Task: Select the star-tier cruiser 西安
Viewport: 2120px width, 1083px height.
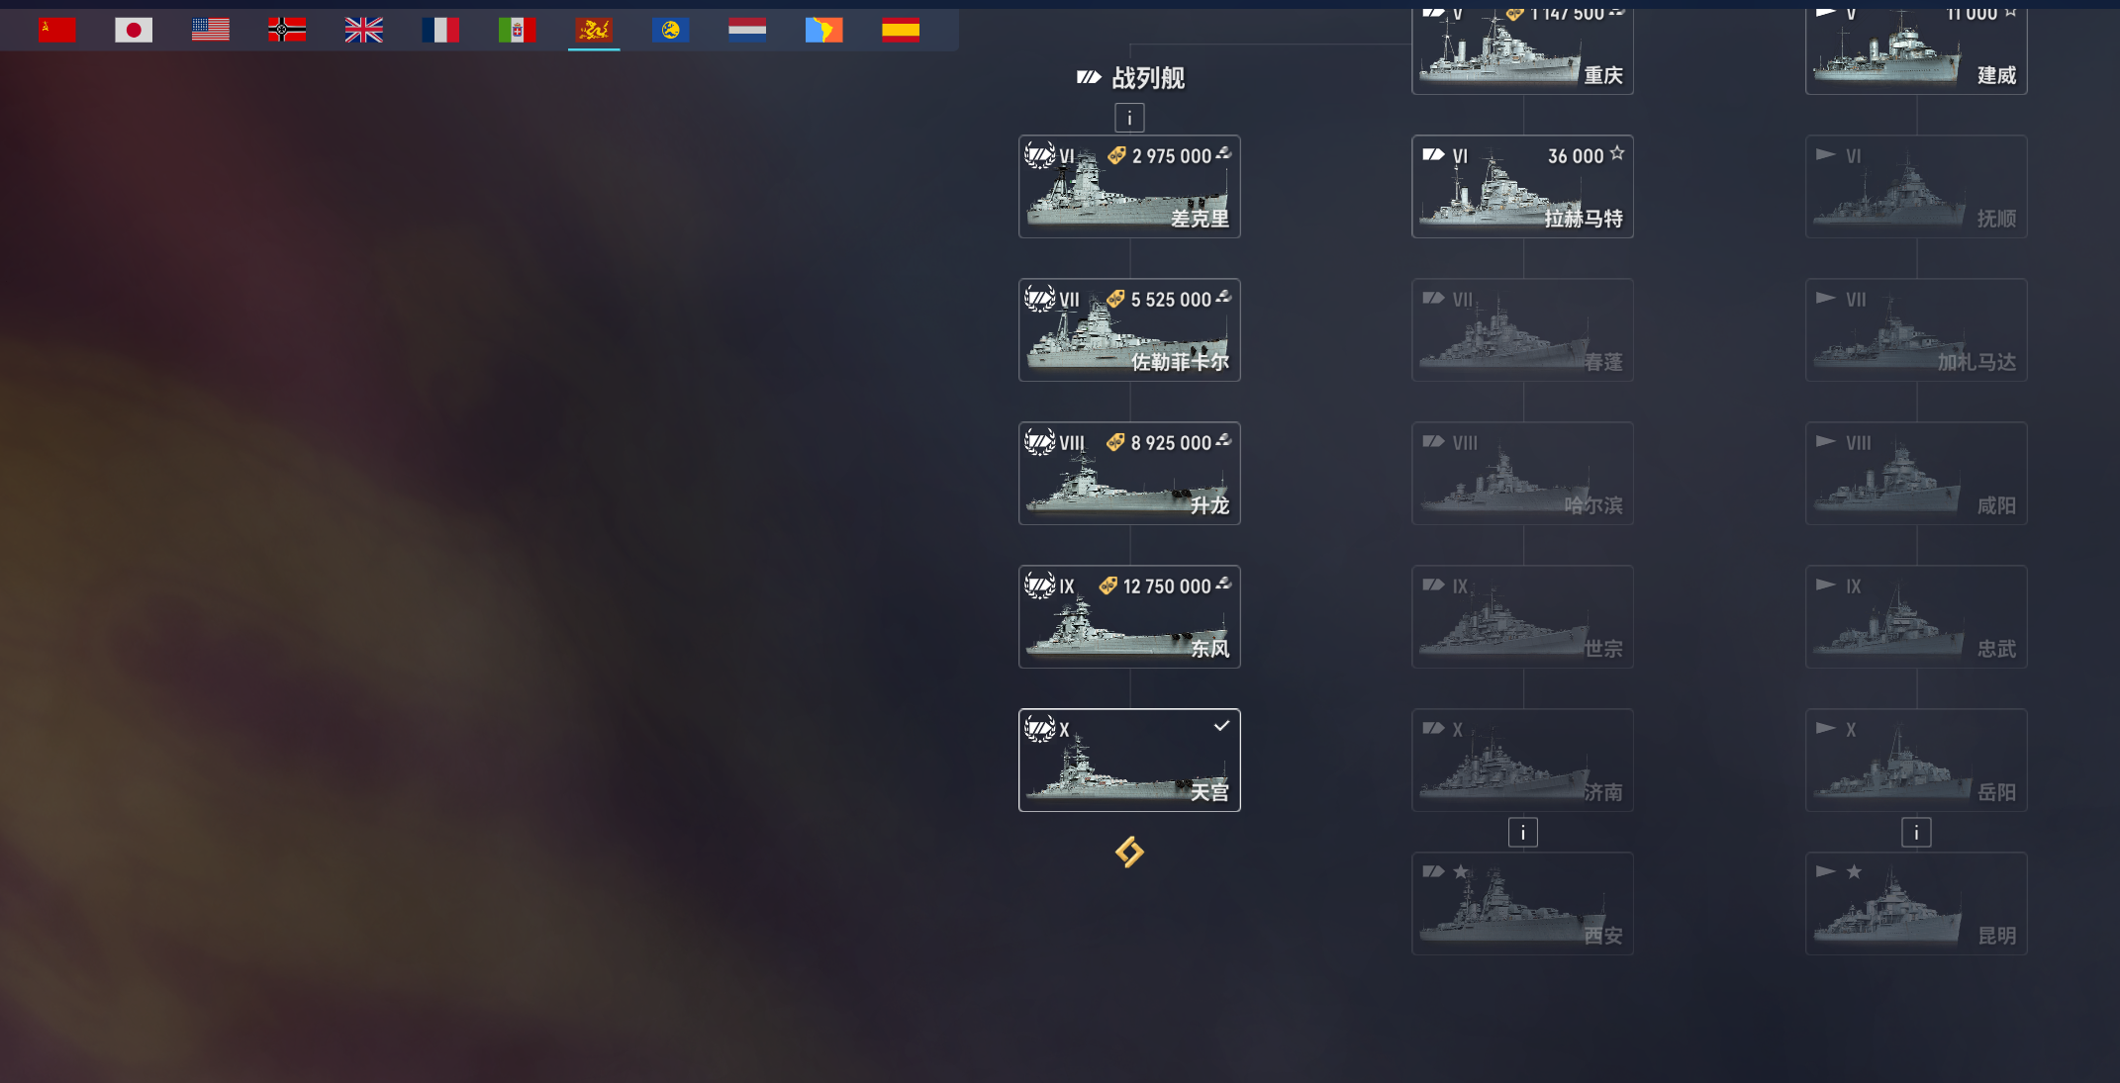Action: [1523, 904]
